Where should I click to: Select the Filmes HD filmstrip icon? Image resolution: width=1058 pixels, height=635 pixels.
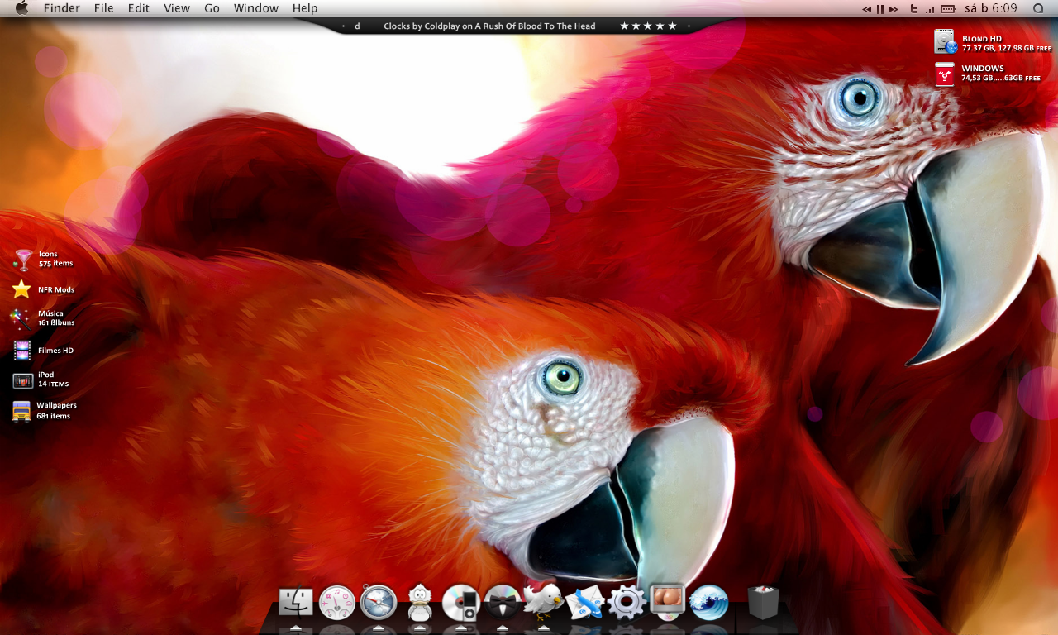(22, 351)
